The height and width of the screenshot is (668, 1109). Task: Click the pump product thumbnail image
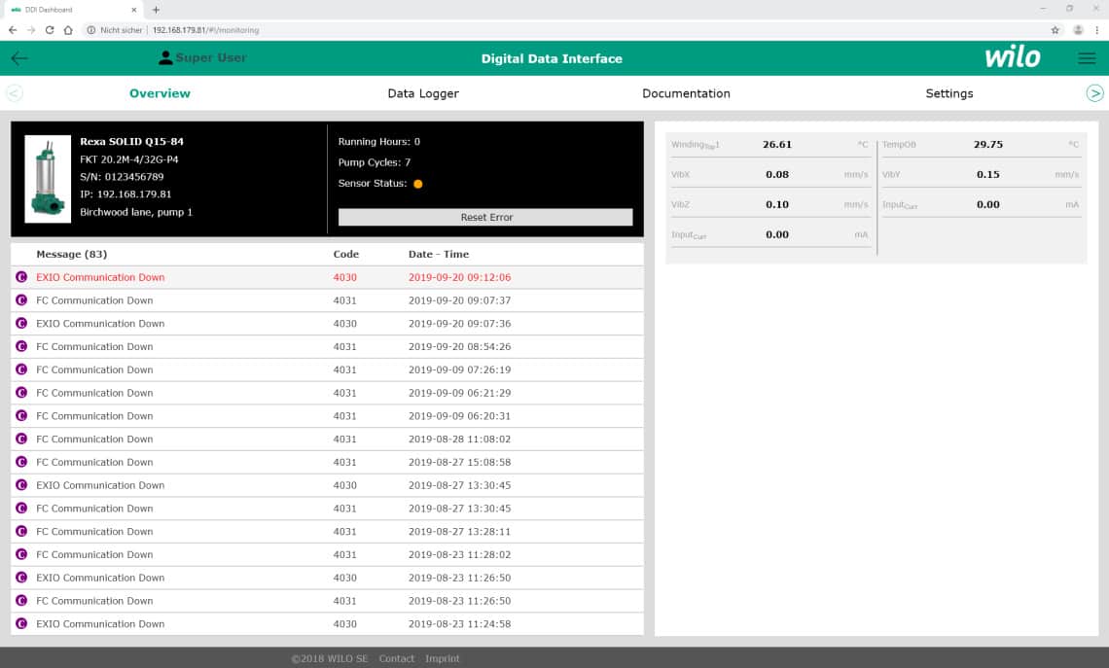(48, 179)
